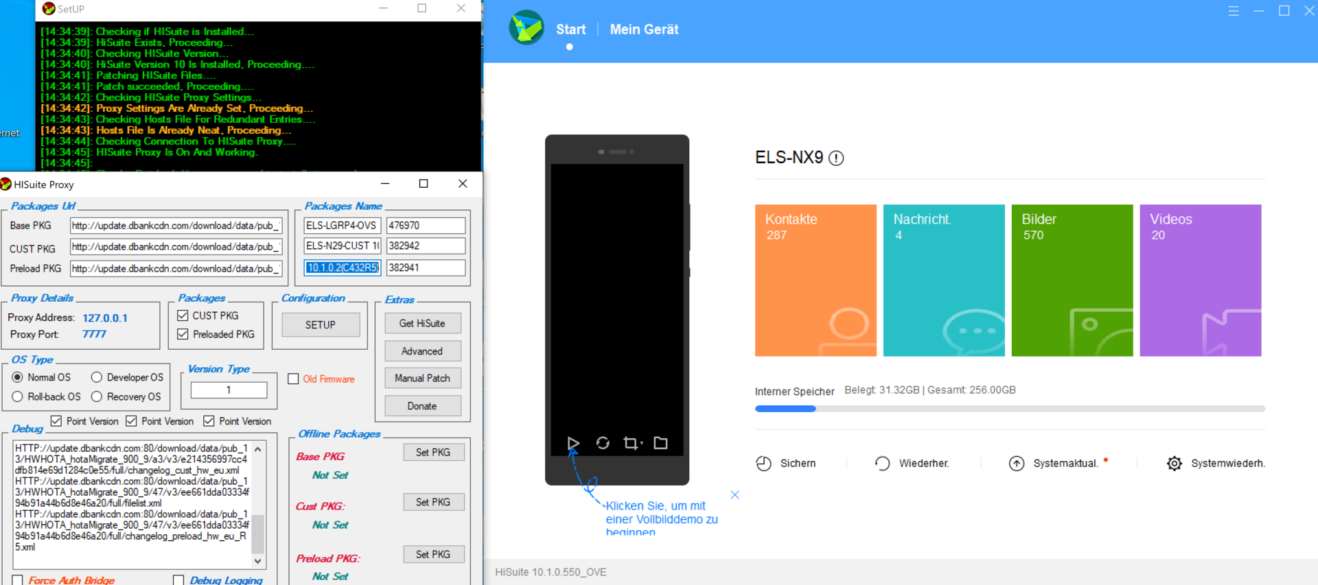Switch to the Start tab

pos(570,29)
